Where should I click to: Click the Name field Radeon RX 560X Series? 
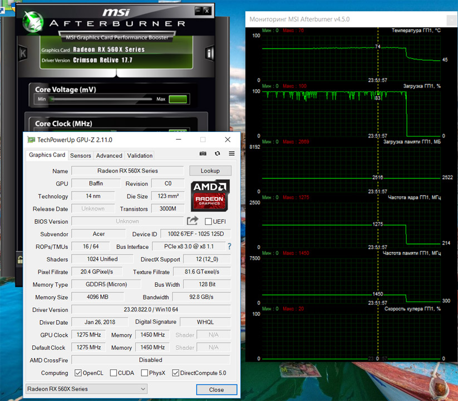pos(127,170)
